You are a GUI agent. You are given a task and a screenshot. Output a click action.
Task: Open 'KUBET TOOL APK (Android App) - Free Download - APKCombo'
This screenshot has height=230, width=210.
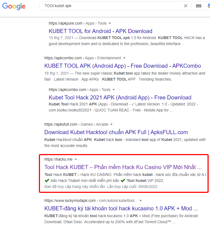[122, 66]
